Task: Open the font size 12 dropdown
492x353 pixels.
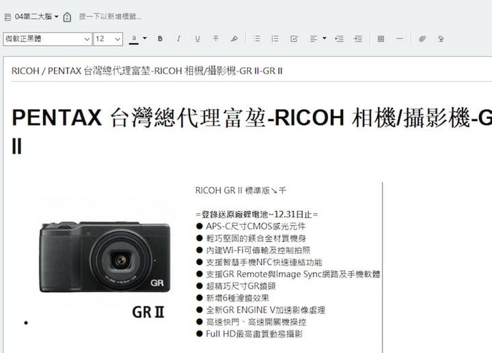Action: (x=108, y=39)
